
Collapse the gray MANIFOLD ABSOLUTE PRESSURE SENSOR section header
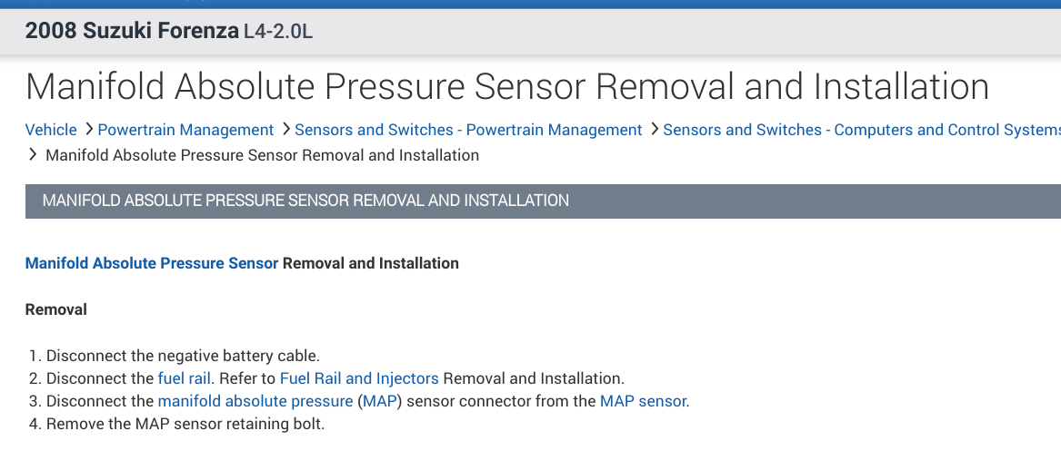[305, 201]
